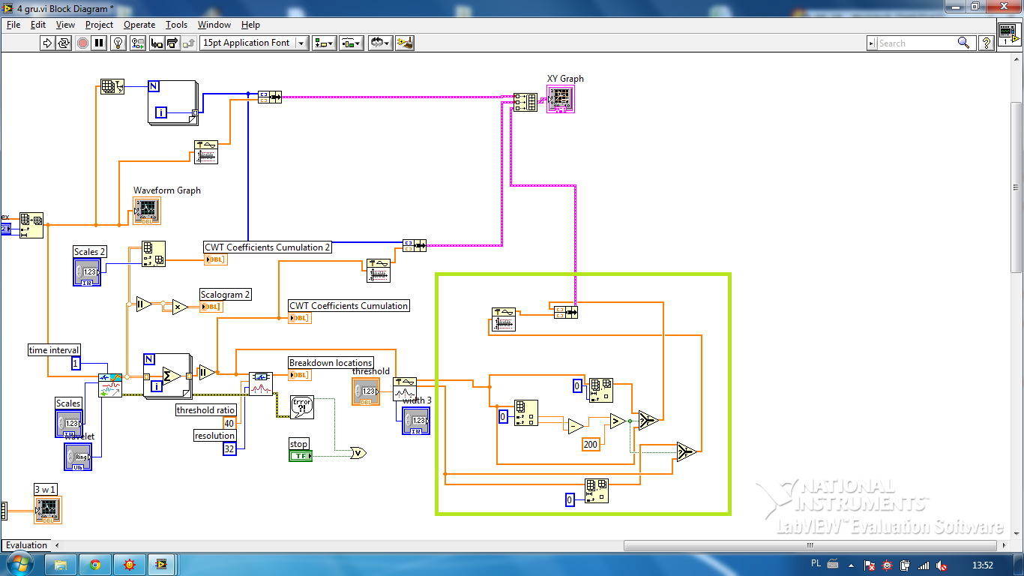This screenshot has height=576, width=1024.
Task: Click the For Loop N terminal at top
Action: click(154, 85)
